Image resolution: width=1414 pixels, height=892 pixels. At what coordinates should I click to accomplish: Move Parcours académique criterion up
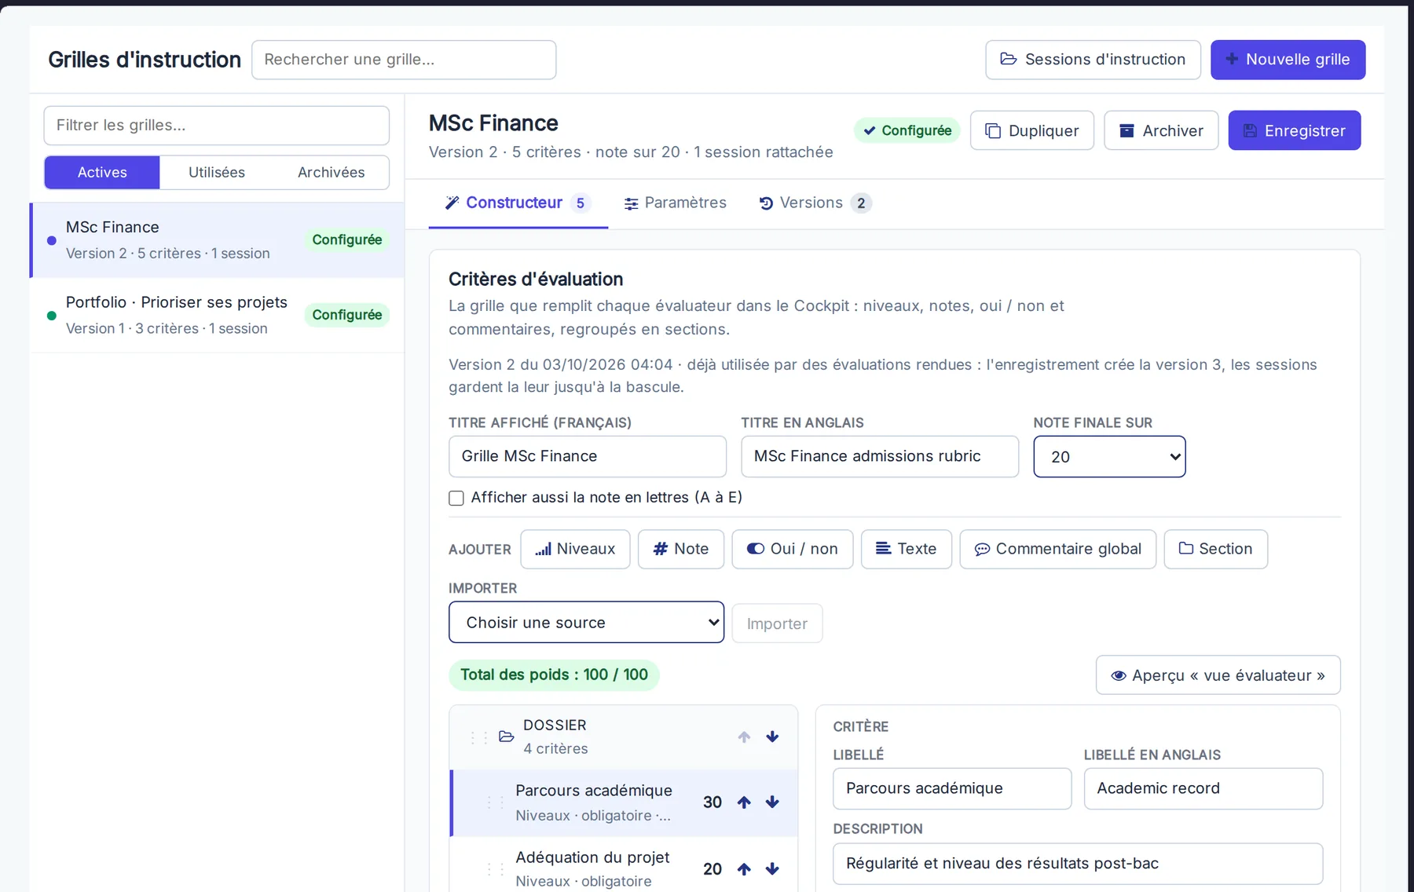744,802
